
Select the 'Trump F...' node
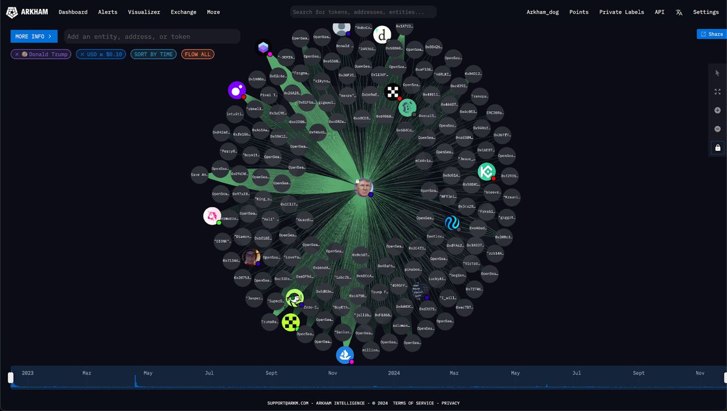pyautogui.click(x=379, y=292)
